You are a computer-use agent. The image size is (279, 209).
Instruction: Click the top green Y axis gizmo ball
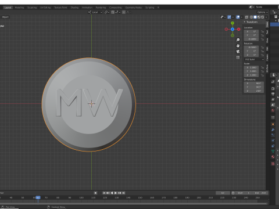pyautogui.click(x=233, y=23)
